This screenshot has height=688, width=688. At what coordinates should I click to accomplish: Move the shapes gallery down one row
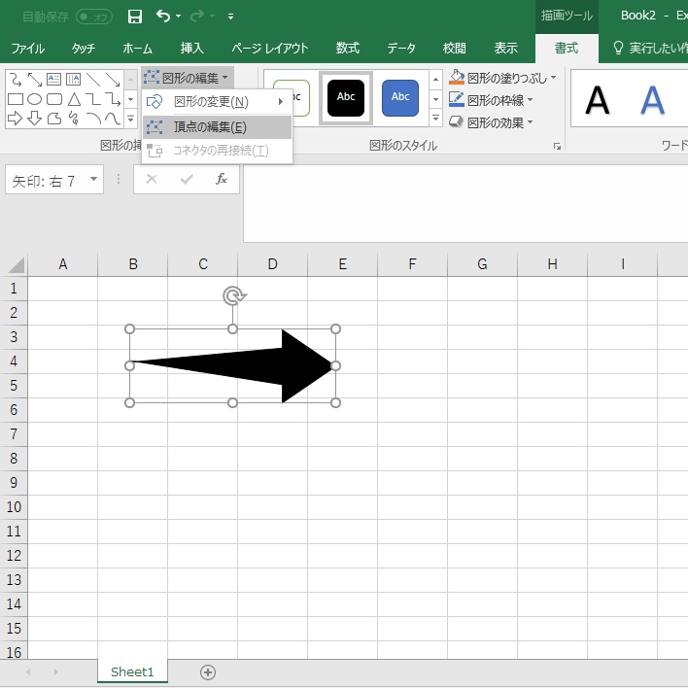(x=131, y=99)
